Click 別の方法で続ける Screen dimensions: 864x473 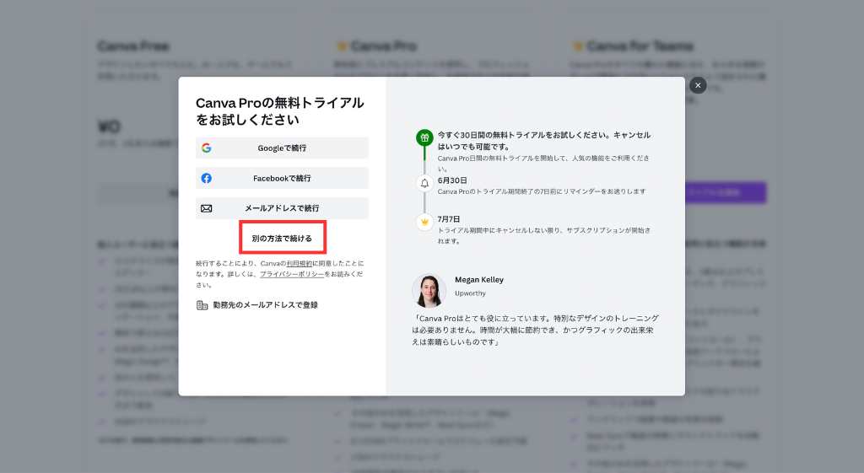click(282, 239)
